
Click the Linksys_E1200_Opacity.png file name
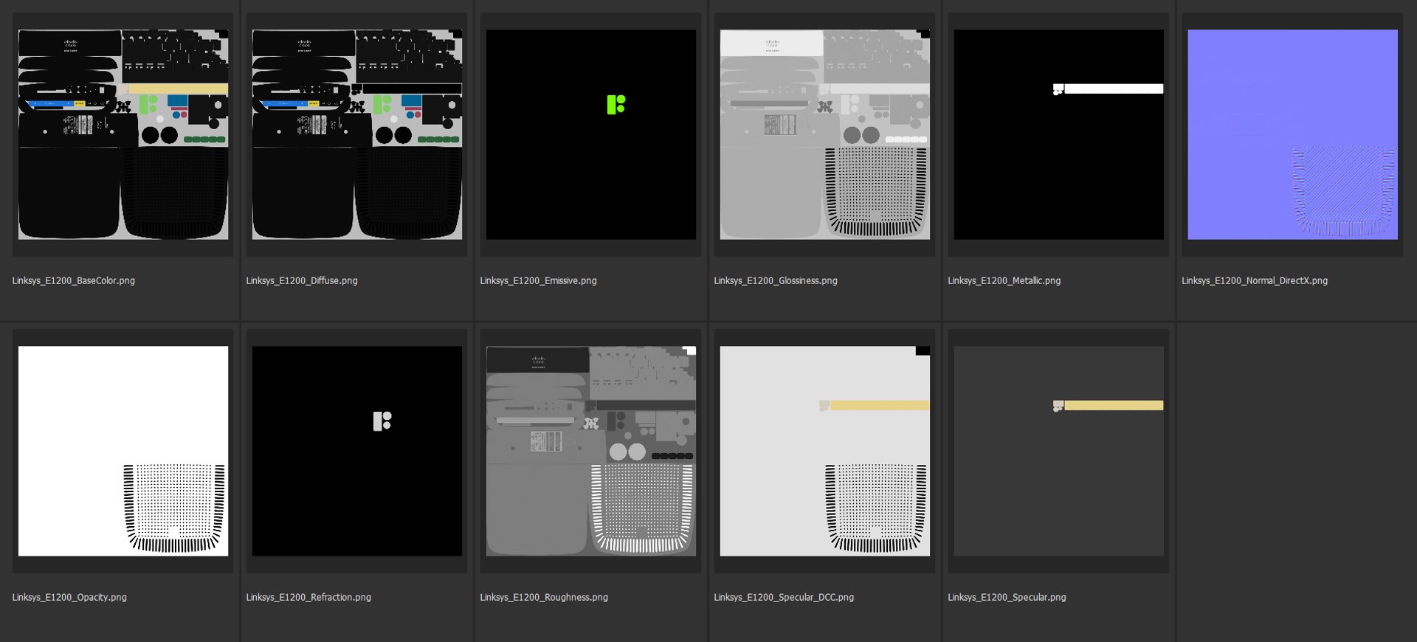coord(69,598)
